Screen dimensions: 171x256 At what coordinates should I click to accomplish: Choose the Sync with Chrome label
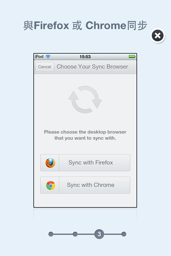[91, 185]
